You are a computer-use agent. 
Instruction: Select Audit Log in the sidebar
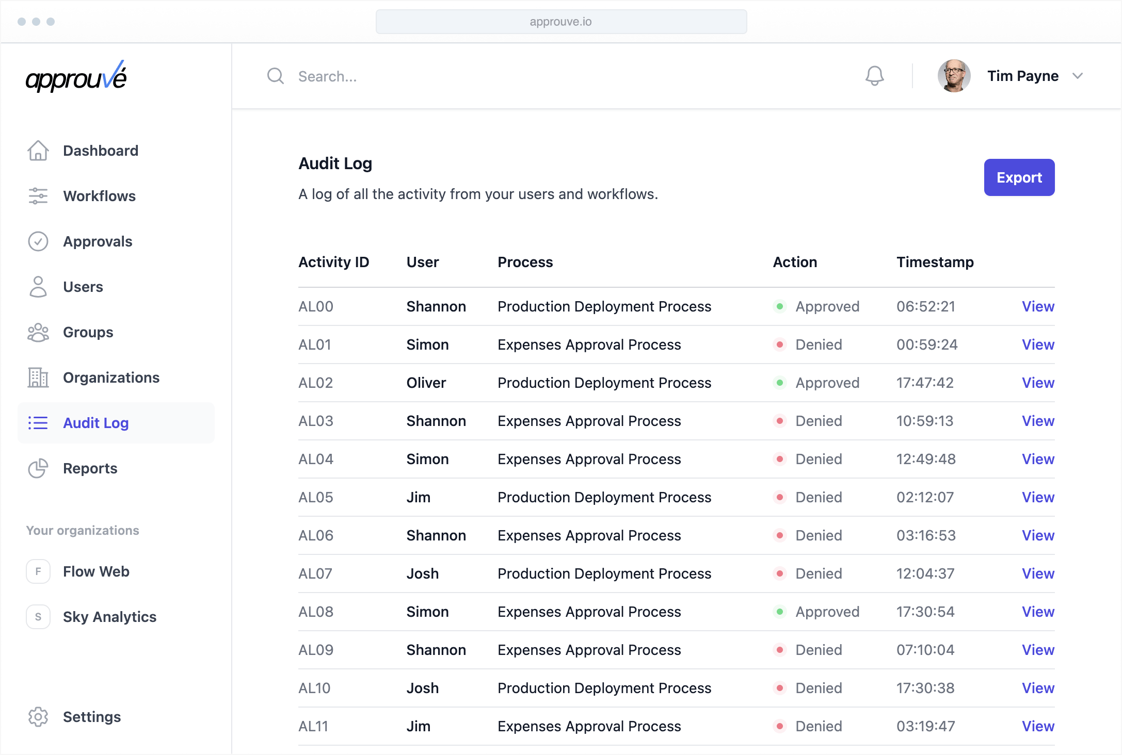pos(95,423)
